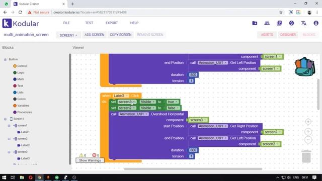Open the language translate icon

click(304, 23)
